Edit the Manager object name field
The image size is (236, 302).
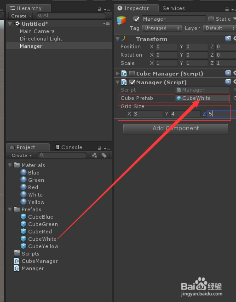[174, 19]
